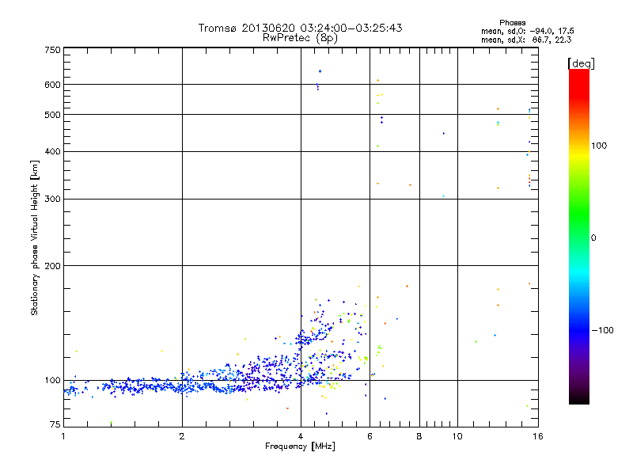Click the 'RwPretec (8p)' subtitle

click(300, 38)
